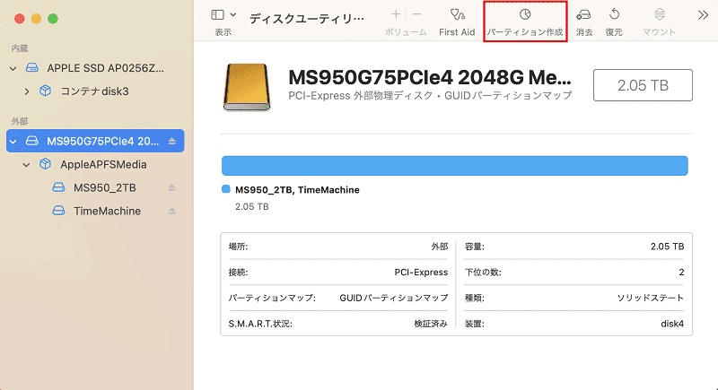Click the MS950_2TB, TimeMachine legend label

pyautogui.click(x=297, y=190)
